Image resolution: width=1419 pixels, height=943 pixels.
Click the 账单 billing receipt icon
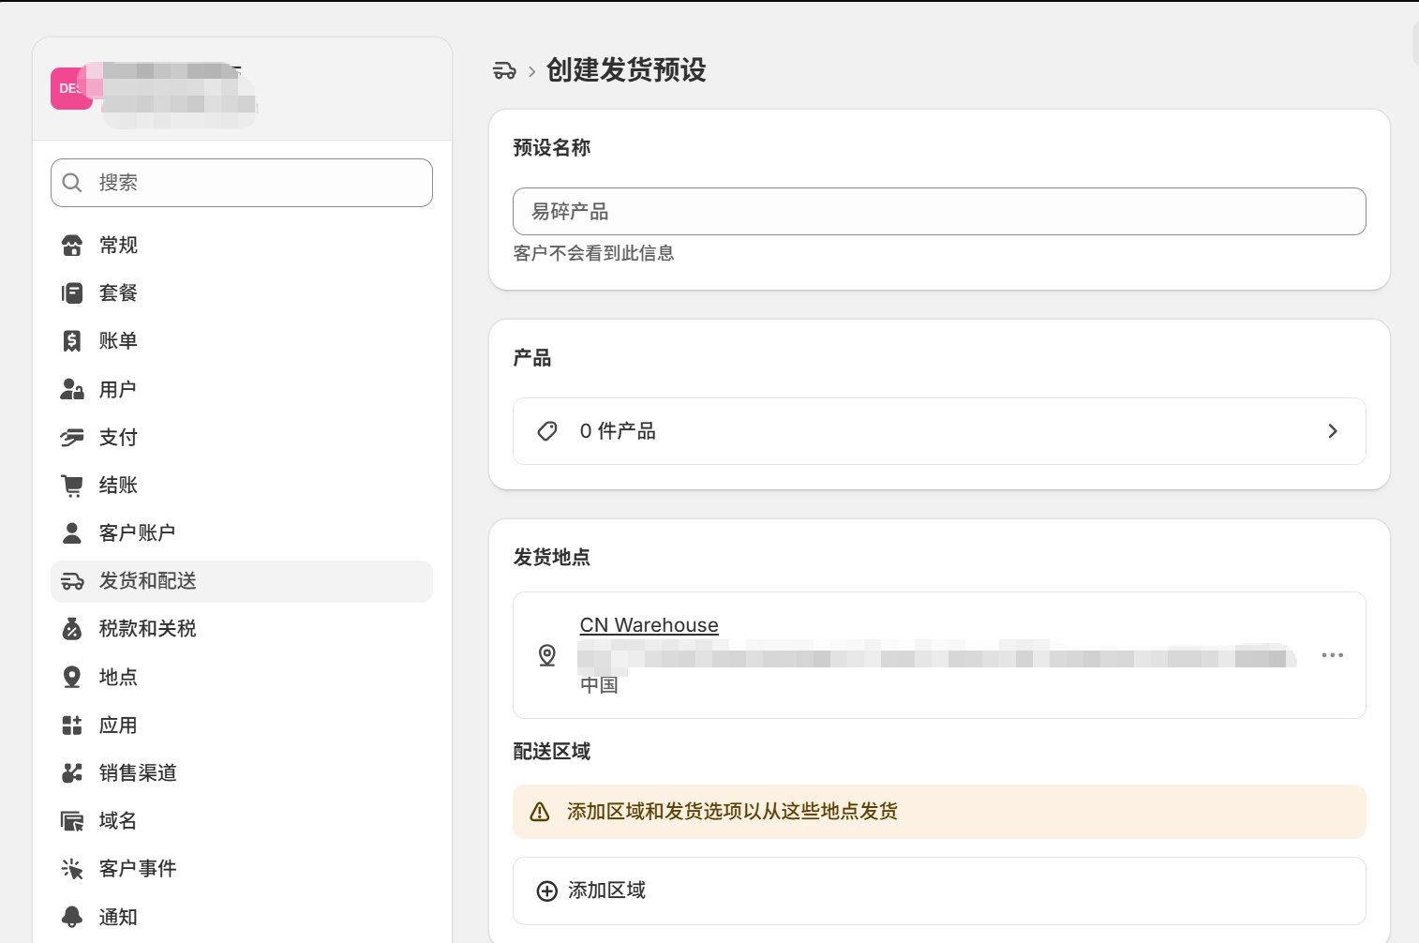(x=72, y=341)
